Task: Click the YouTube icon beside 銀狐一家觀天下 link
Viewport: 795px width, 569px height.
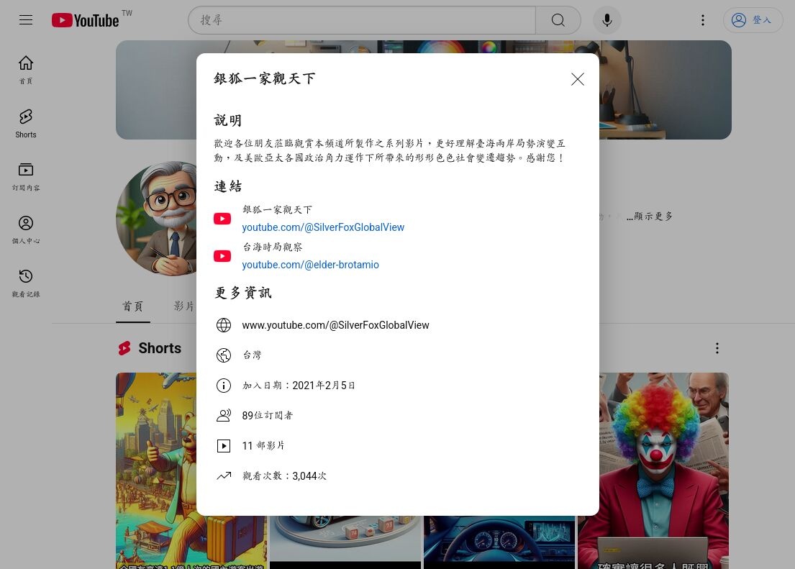Action: 222,219
